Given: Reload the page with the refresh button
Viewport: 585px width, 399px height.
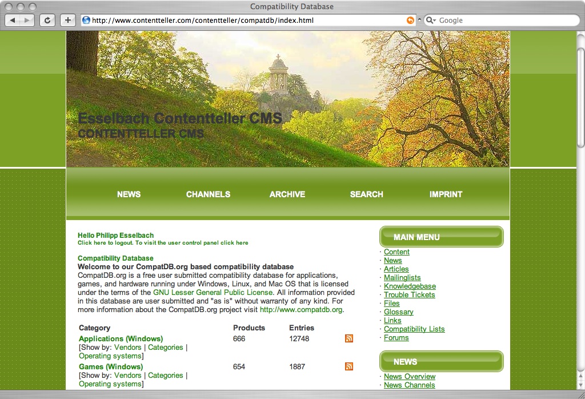Looking at the screenshot, I should pyautogui.click(x=47, y=20).
